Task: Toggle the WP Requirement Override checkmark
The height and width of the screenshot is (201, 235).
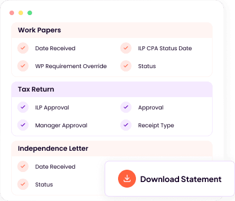Action: (x=23, y=66)
